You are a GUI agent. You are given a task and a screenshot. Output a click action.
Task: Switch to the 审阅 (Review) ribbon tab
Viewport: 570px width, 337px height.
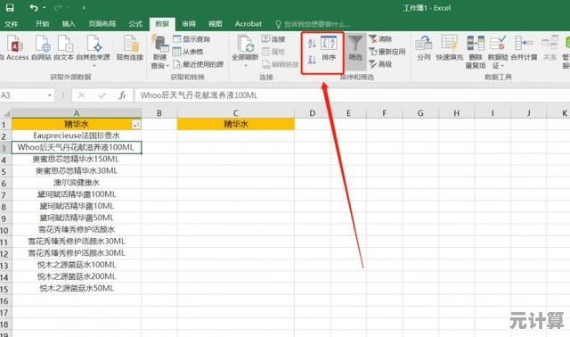189,24
